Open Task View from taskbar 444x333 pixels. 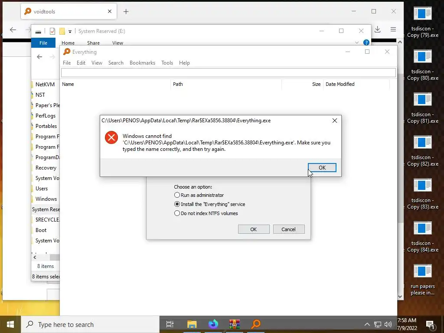pos(170,324)
